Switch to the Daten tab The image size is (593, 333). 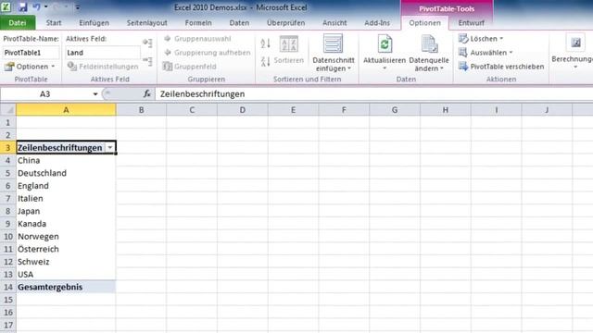click(239, 22)
